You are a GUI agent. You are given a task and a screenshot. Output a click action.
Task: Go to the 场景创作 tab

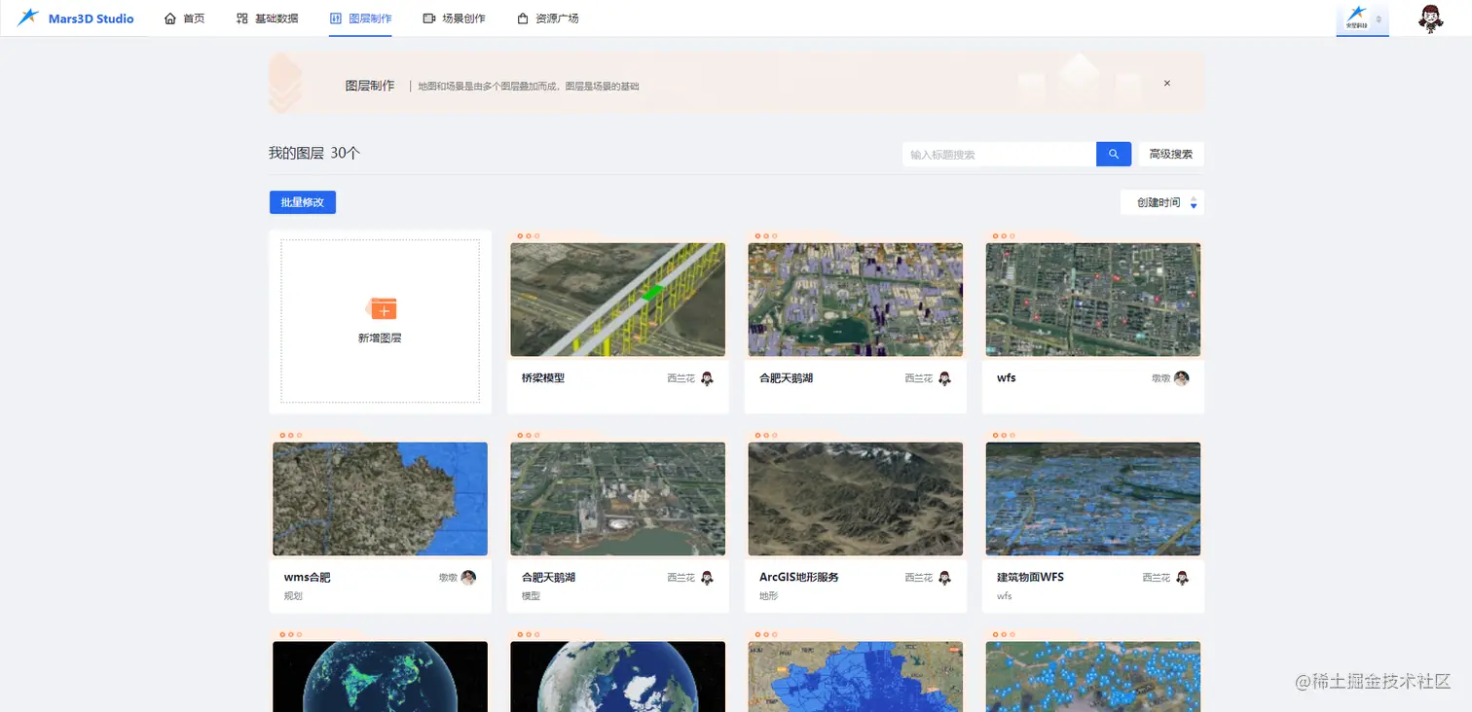tap(455, 18)
